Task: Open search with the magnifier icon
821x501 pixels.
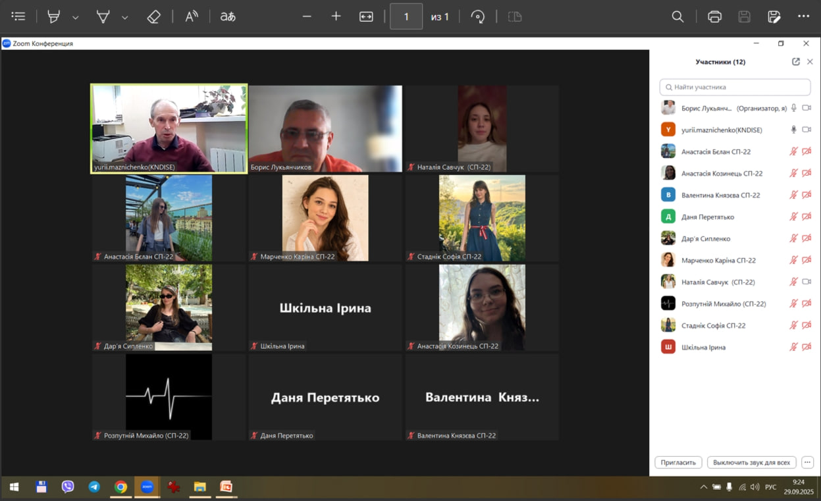Action: coord(677,16)
